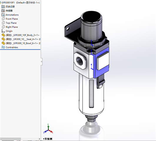
Task: Click the Annotations folder icon
Action: click(x=3, y=15)
